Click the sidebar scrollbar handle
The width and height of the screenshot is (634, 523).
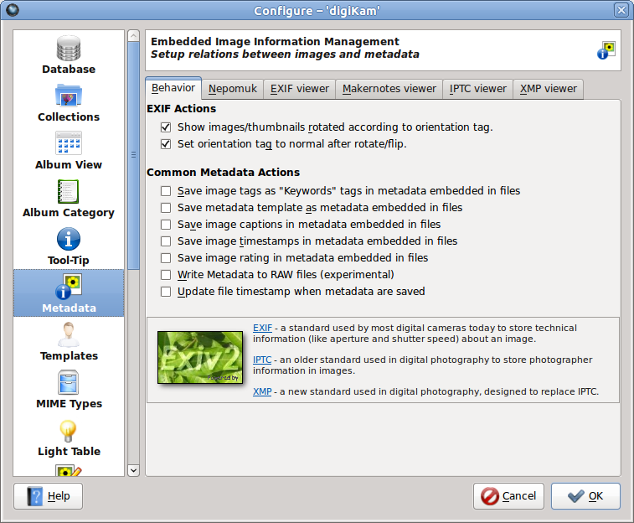[133, 155]
